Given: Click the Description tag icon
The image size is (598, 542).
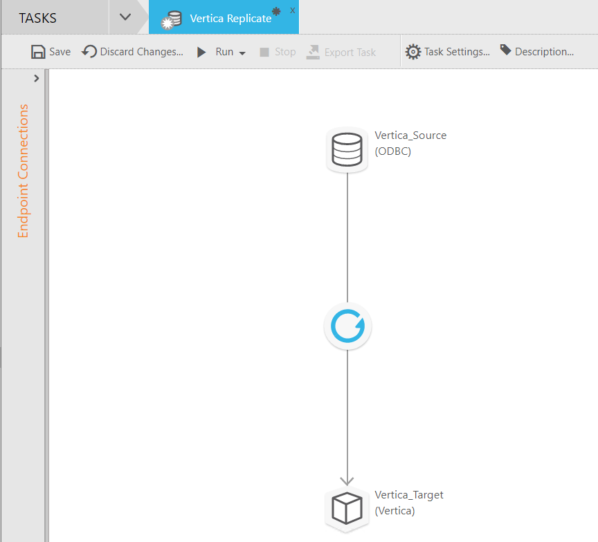Looking at the screenshot, I should pos(505,50).
